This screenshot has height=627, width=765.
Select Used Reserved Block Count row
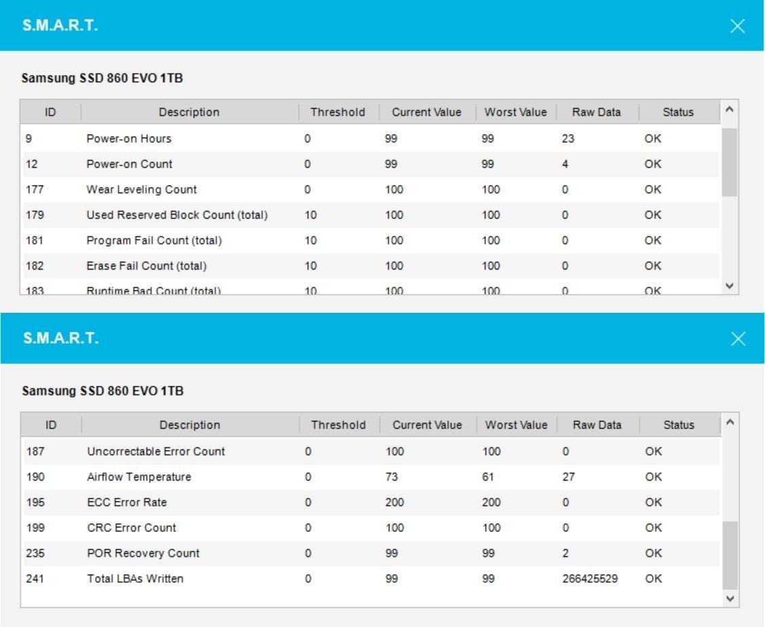[x=371, y=215]
